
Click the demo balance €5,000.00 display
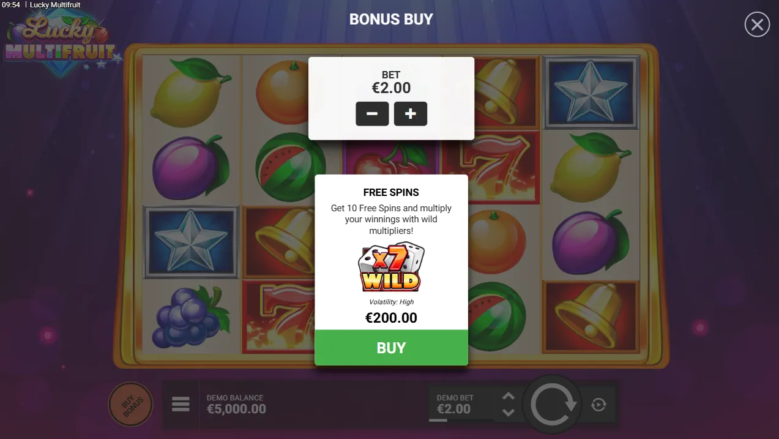tap(236, 404)
